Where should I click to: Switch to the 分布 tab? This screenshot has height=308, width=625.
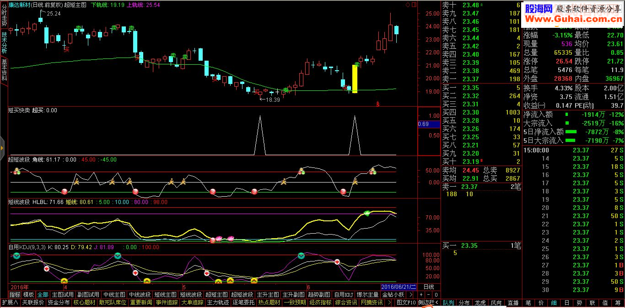(x=464, y=303)
